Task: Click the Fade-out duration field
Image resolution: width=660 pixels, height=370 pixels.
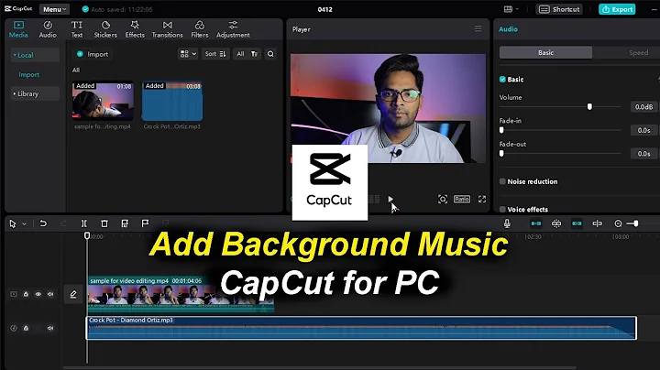Action: point(644,154)
